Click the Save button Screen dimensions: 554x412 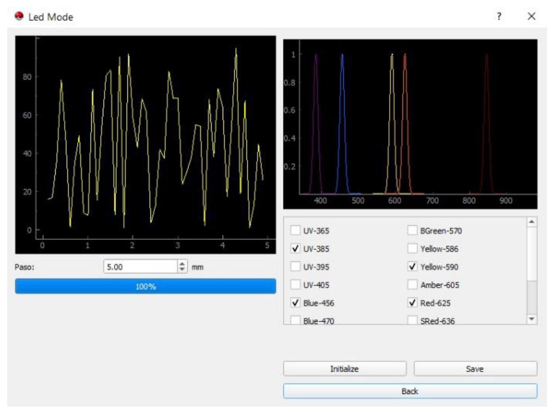coord(475,369)
